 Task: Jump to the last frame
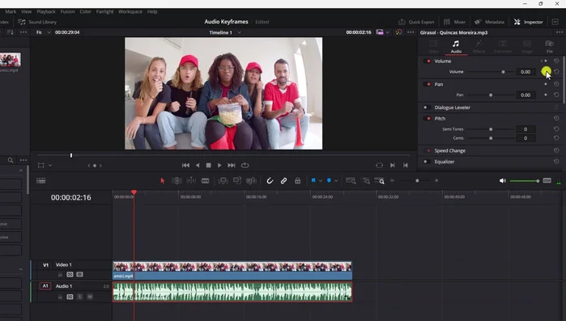coord(232,166)
